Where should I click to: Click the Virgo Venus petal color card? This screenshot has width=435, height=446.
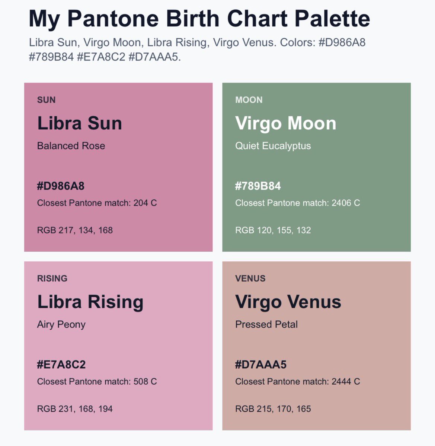317,346
